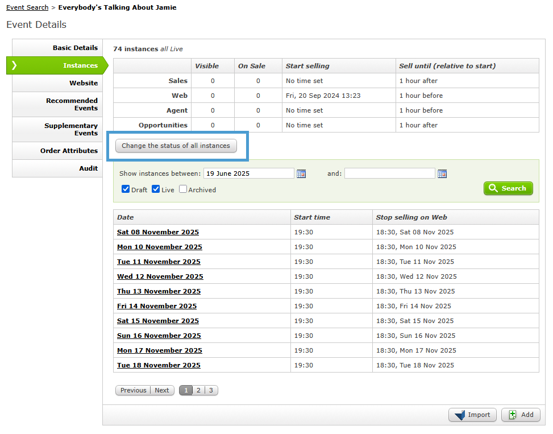Viewport: 553px width, 434px height.
Task: Click the end date input field
Action: [389, 173]
